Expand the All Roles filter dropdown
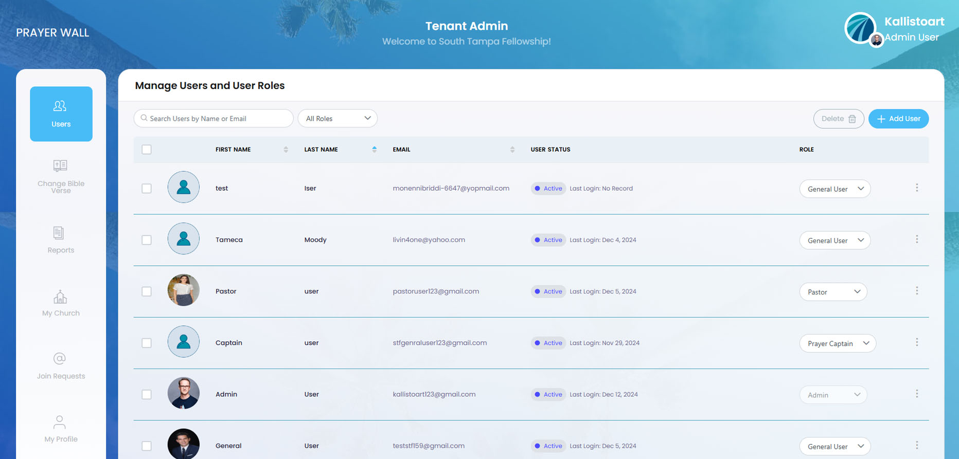This screenshot has width=959, height=459. (338, 119)
